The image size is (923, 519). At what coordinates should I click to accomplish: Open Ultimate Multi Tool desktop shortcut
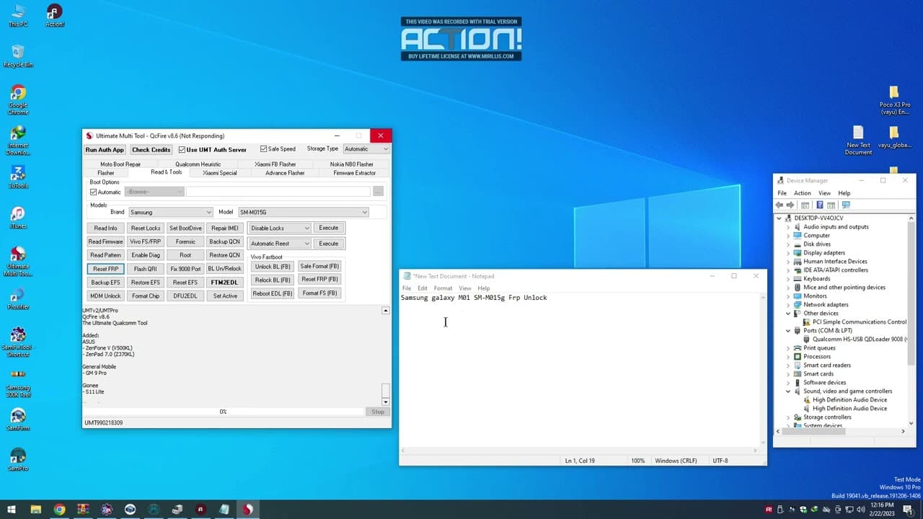[18, 262]
